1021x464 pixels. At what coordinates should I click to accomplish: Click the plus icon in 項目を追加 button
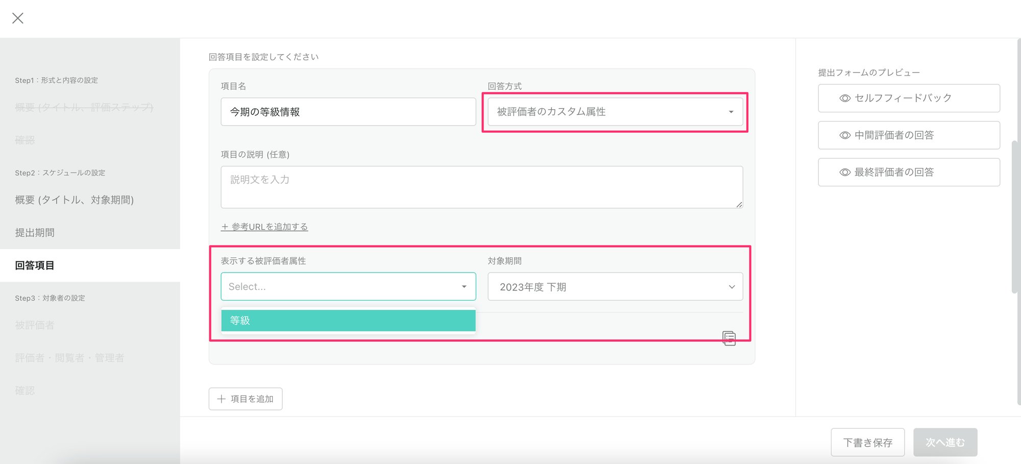point(221,399)
